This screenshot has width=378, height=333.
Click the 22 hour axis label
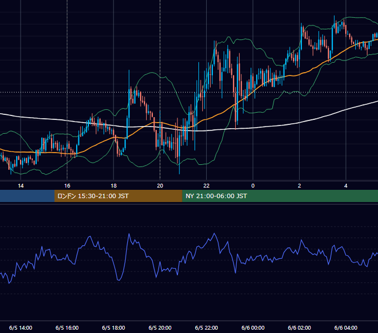pyautogui.click(x=206, y=186)
